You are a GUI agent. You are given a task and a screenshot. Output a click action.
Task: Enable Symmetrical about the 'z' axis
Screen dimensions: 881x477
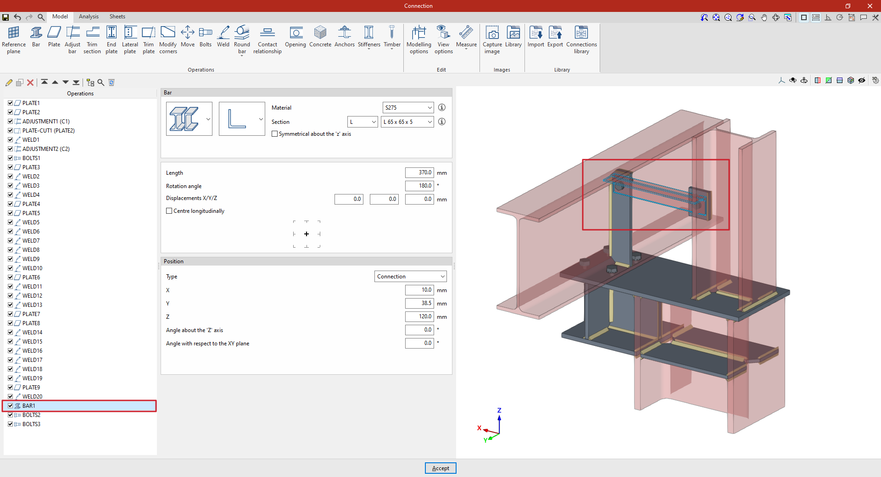click(x=275, y=134)
